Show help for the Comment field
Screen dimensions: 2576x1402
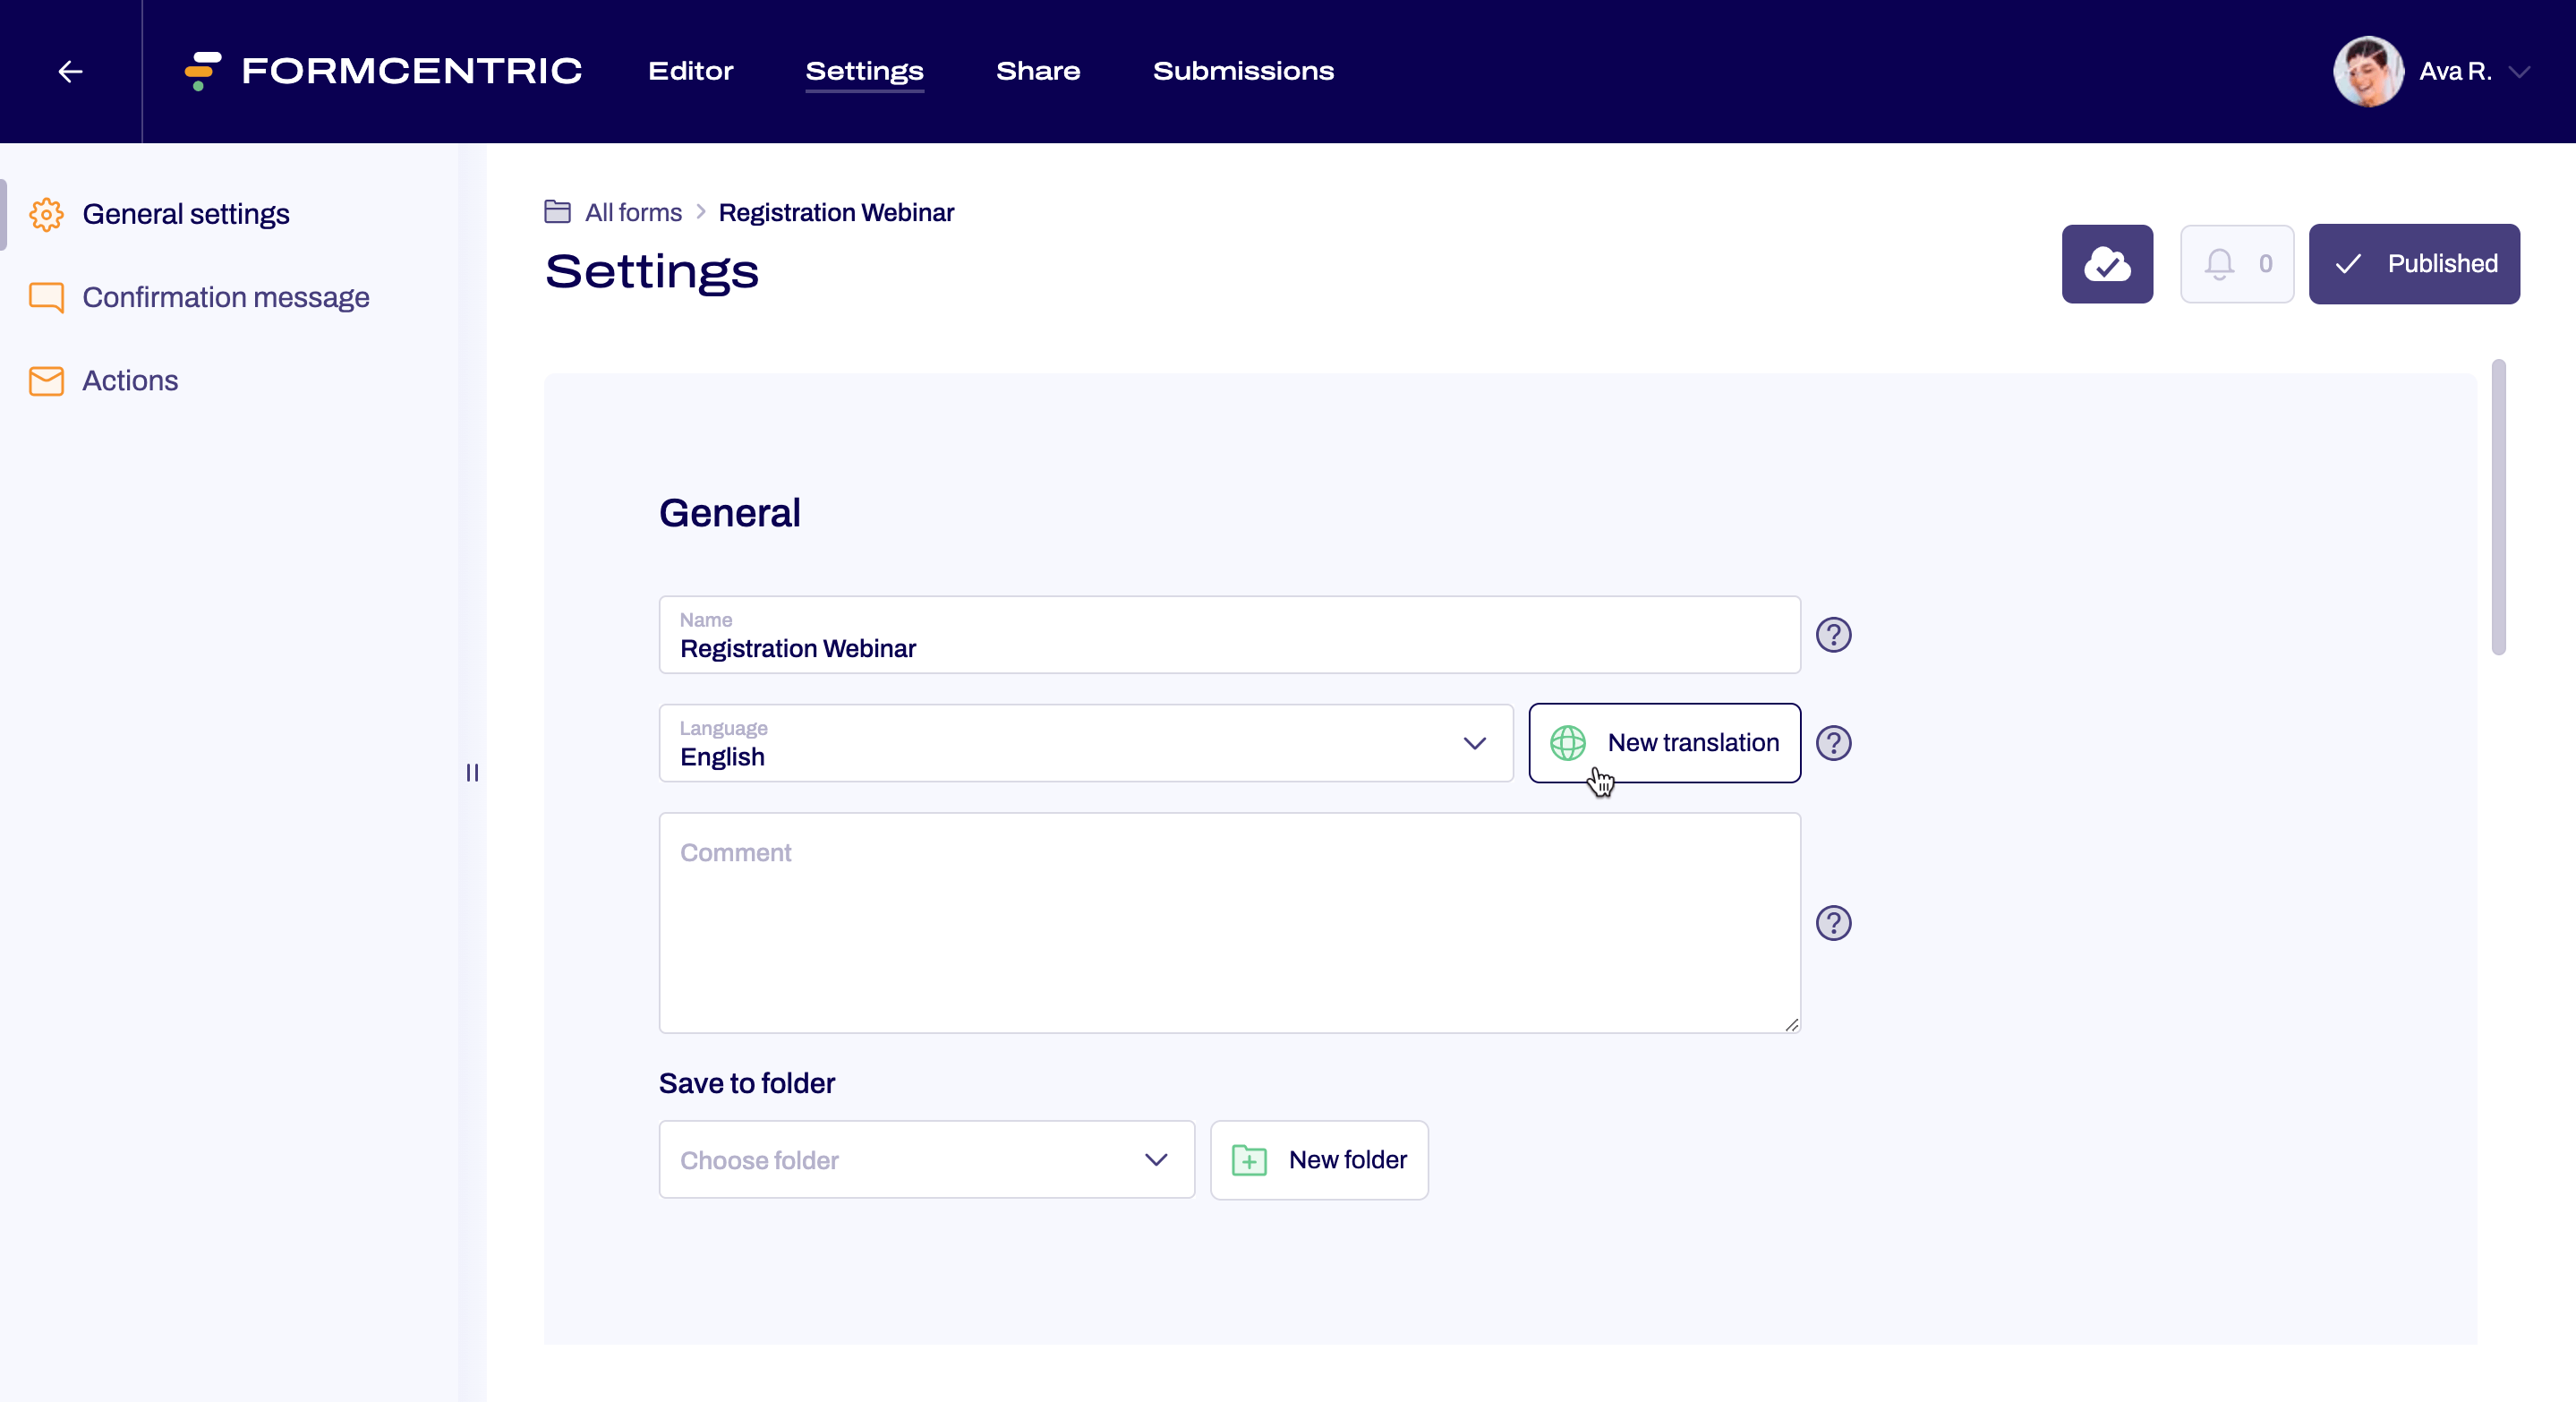(x=1833, y=922)
